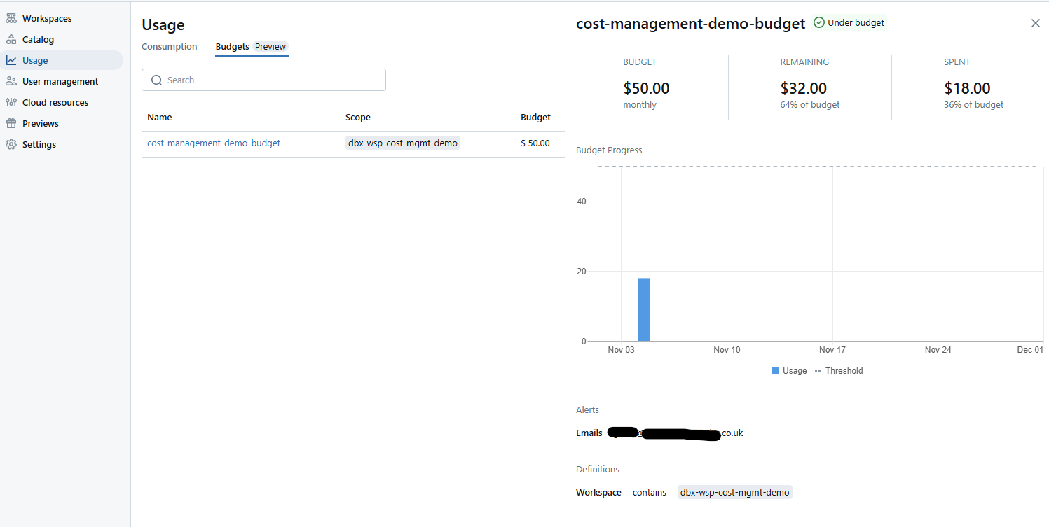Select the Budgets Preview tab
Image resolution: width=1049 pixels, height=527 pixels.
(x=251, y=46)
